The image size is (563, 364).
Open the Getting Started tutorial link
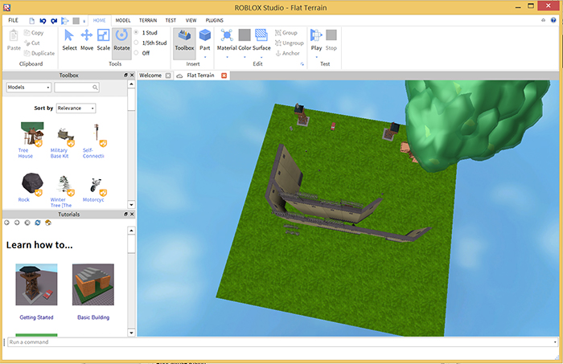(x=36, y=317)
